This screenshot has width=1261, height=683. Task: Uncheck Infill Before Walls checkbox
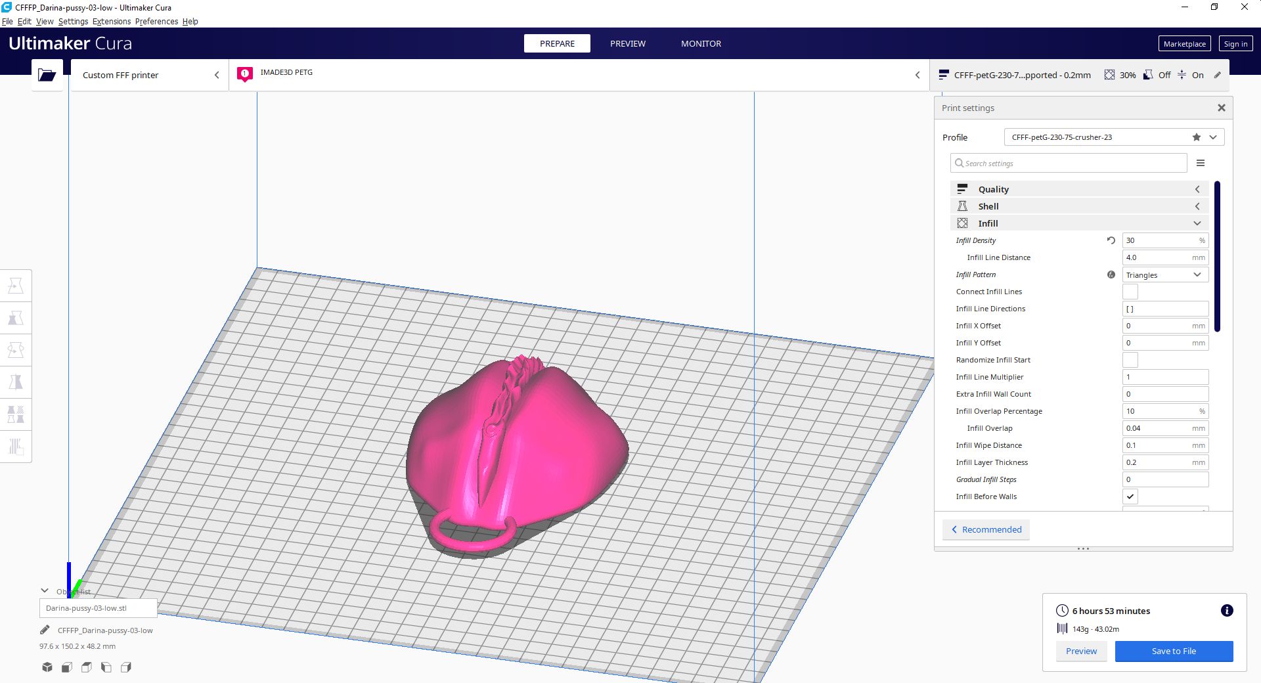pyautogui.click(x=1130, y=496)
